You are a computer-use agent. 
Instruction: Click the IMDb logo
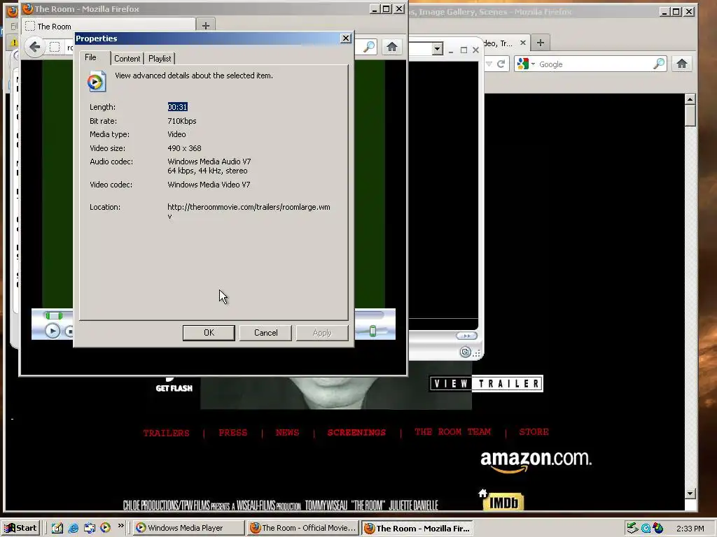pyautogui.click(x=503, y=502)
